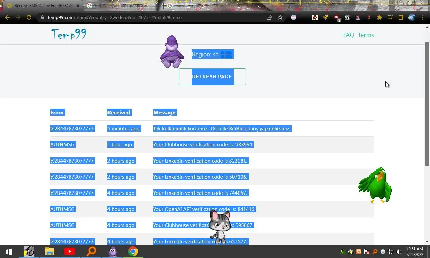Click the Temp99 logo

[69, 35]
